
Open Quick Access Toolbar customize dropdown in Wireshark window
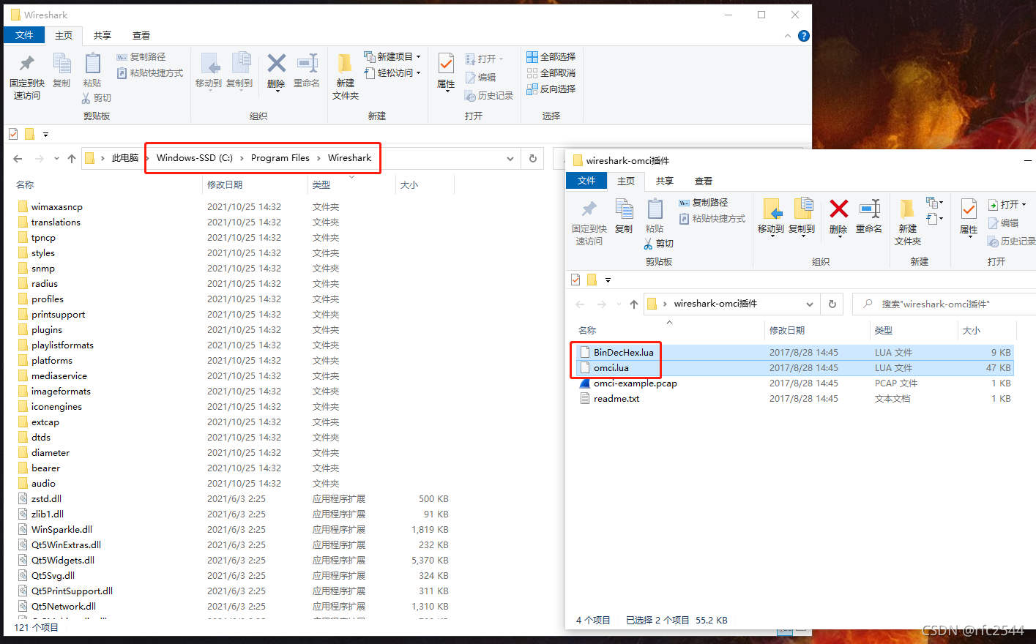click(45, 135)
